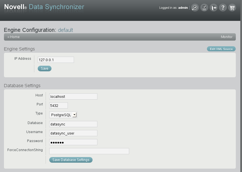Screen dimensions: 242x172
Task: Log out using the exit door icon
Action: pyautogui.click(x=214, y=8)
